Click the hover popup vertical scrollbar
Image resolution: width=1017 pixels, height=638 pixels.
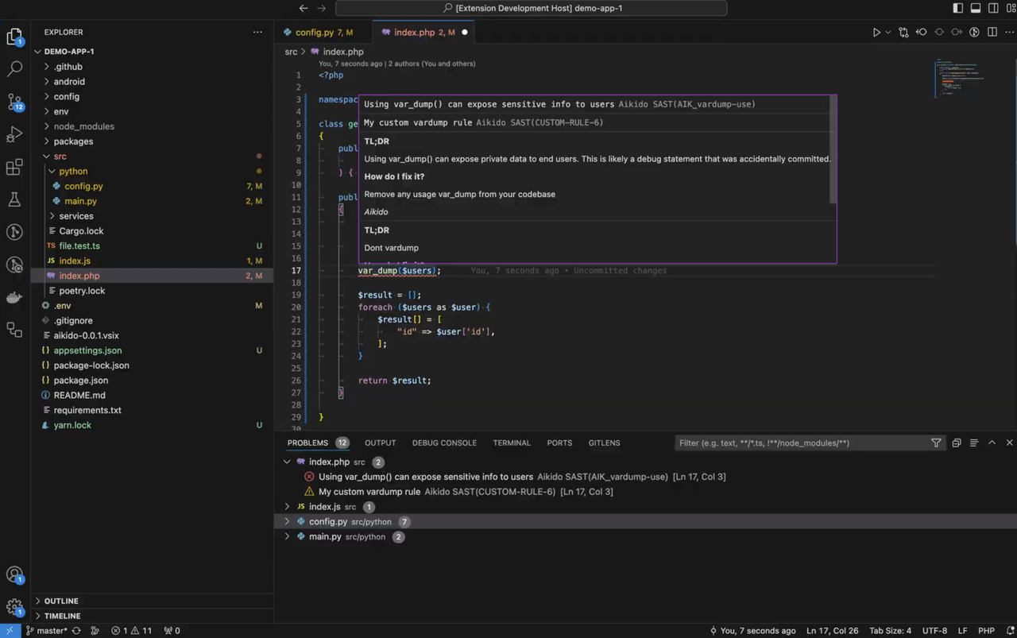833,151
